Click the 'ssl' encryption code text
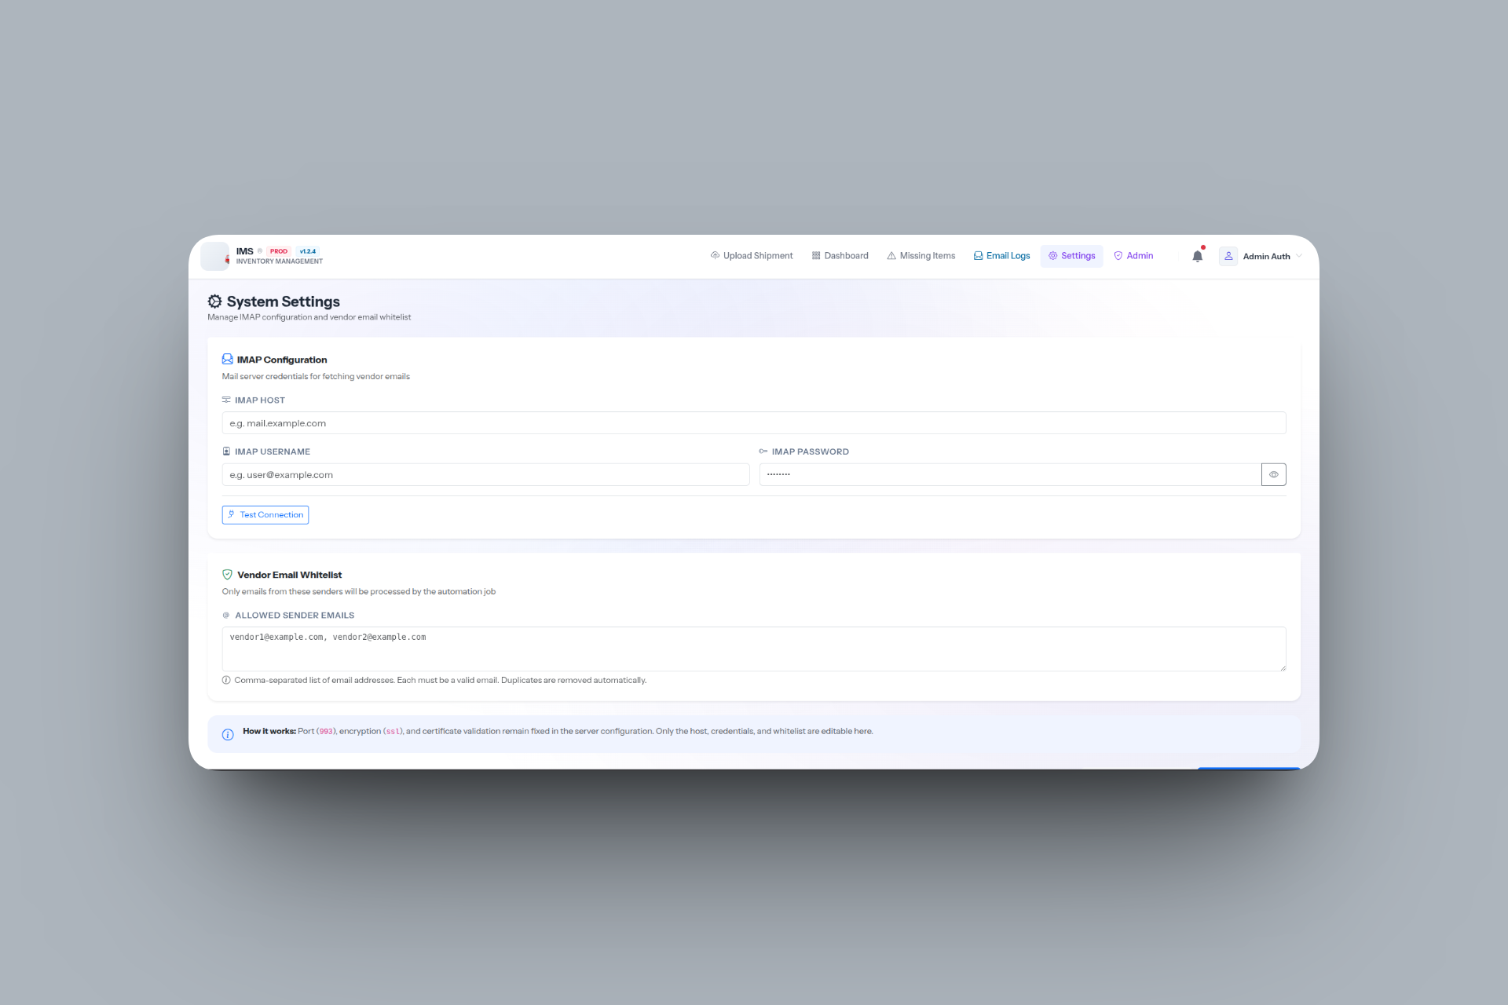Viewport: 1508px width, 1005px height. [x=393, y=732]
